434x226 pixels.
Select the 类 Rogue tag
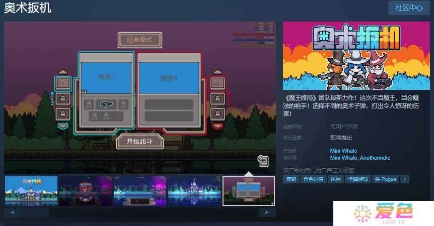click(385, 179)
